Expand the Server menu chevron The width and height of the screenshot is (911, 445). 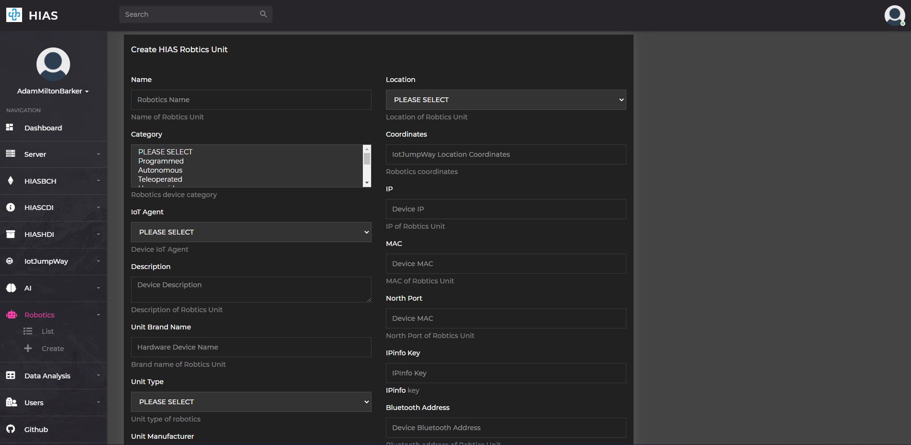(98, 154)
